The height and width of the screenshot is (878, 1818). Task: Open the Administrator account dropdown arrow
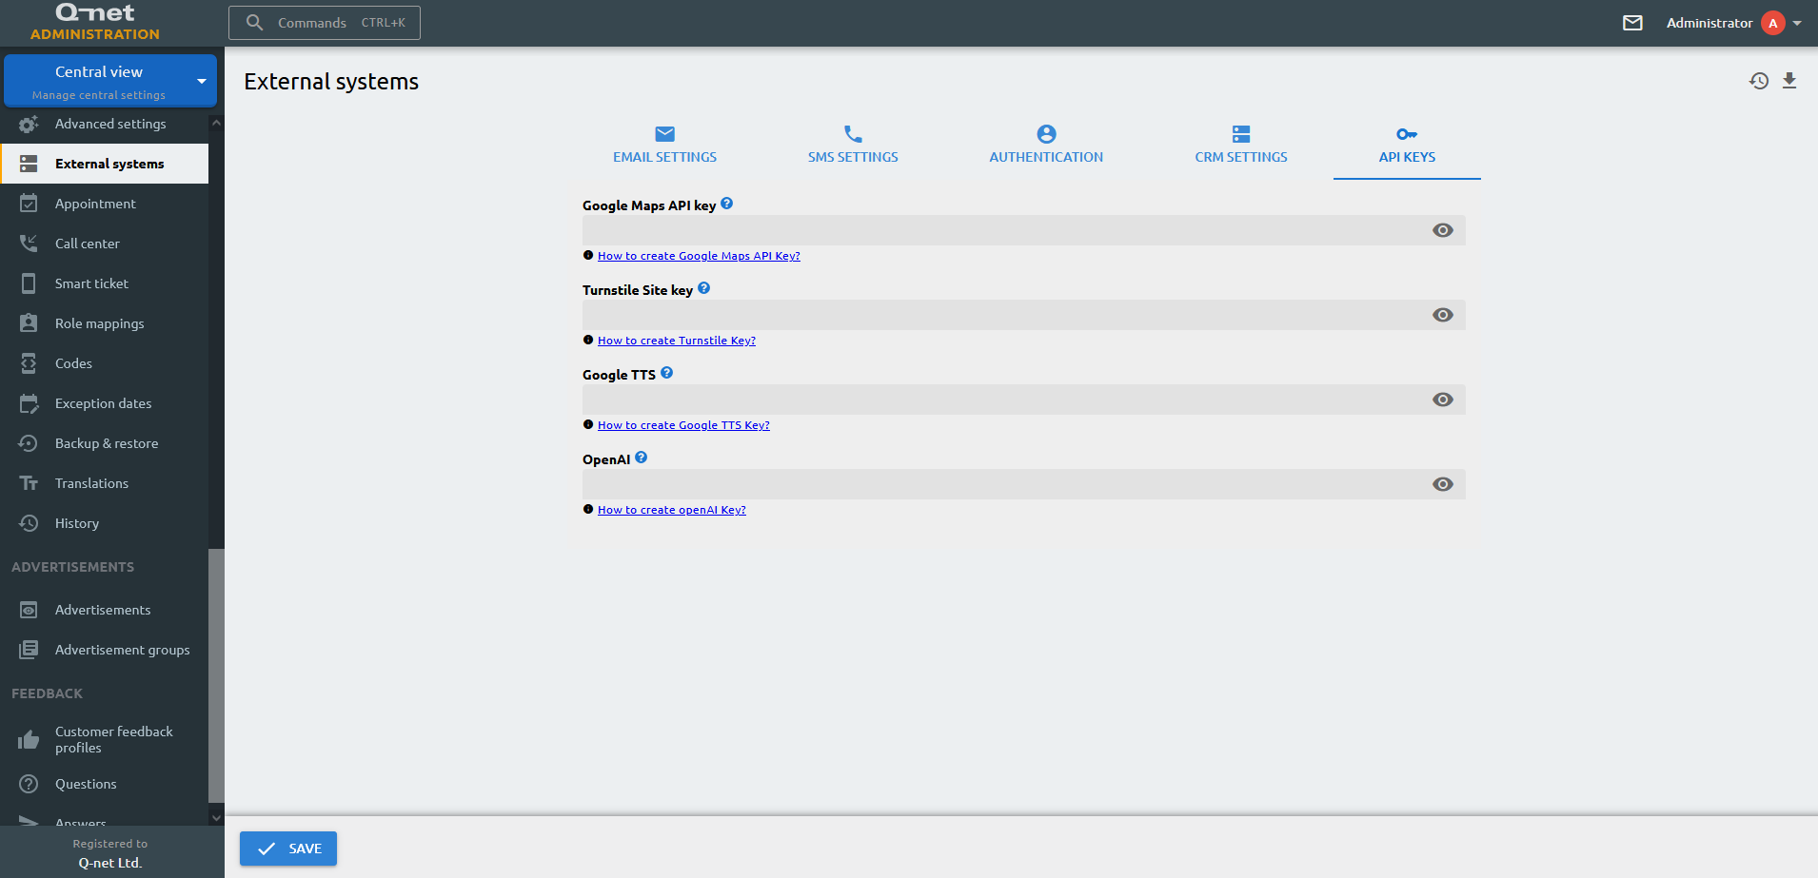1797,23
